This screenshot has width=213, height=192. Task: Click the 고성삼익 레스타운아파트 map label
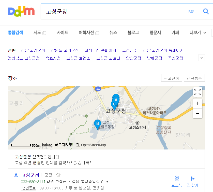click(155, 111)
